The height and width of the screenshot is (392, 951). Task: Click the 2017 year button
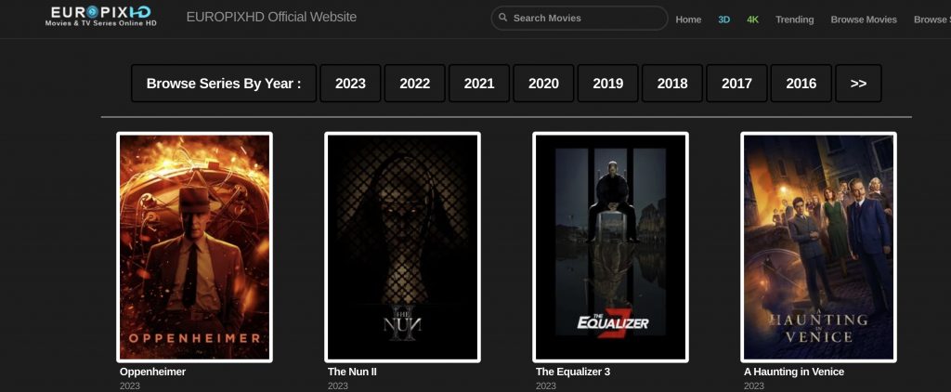(736, 84)
